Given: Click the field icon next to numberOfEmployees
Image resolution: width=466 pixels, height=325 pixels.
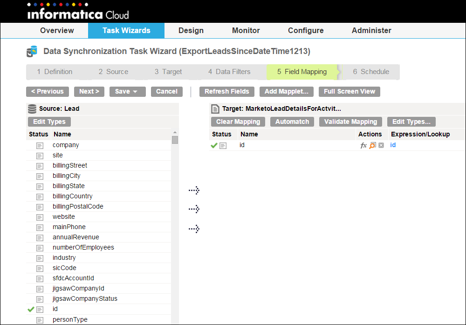Looking at the screenshot, I should tap(40, 248).
